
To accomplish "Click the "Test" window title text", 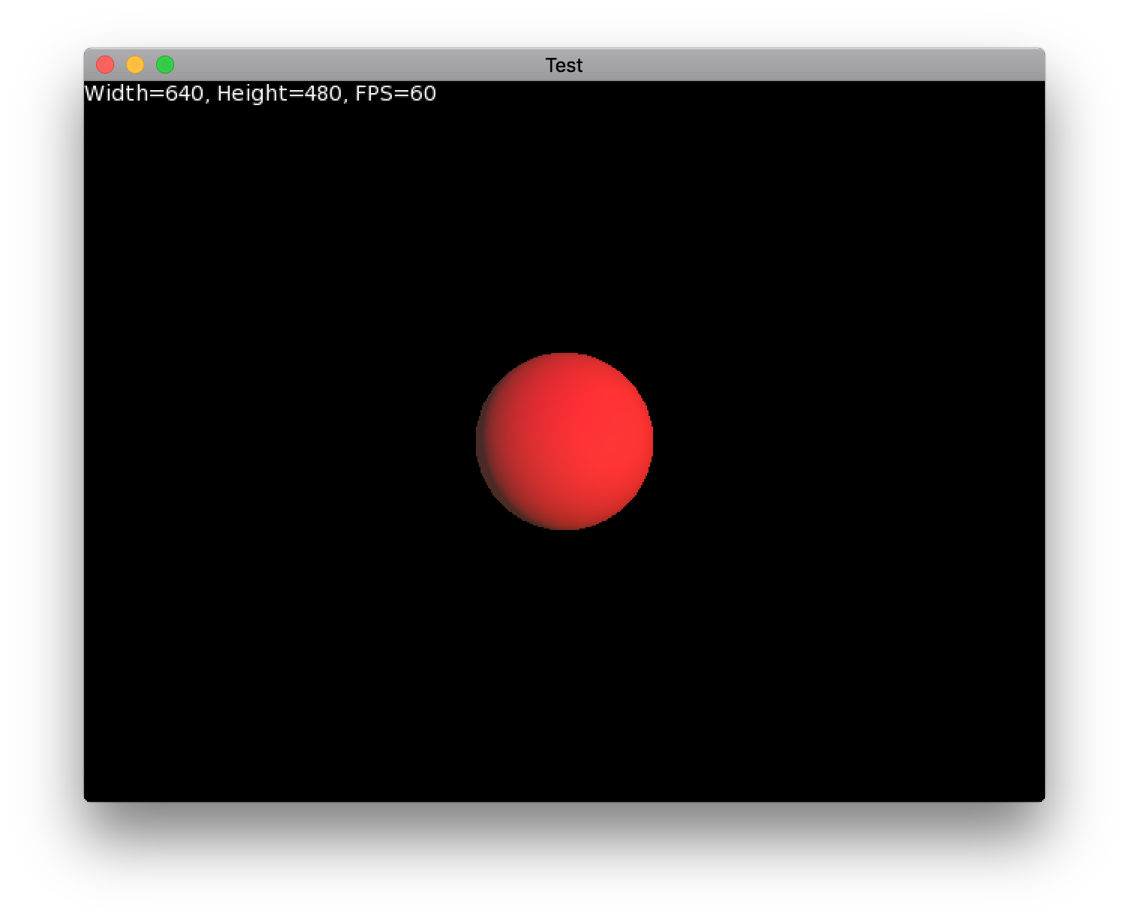I will tap(564, 65).
